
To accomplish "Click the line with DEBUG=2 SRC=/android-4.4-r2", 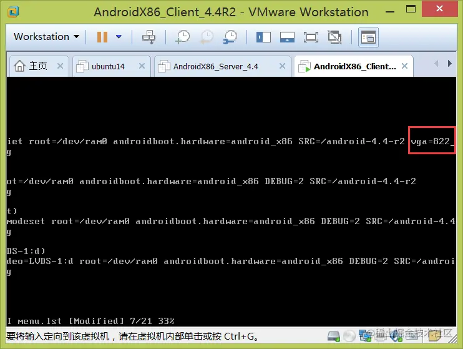I will pyautogui.click(x=211, y=181).
